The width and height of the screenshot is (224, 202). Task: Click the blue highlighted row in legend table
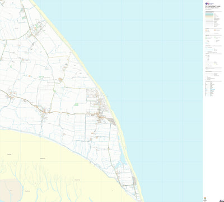(x=212, y=89)
